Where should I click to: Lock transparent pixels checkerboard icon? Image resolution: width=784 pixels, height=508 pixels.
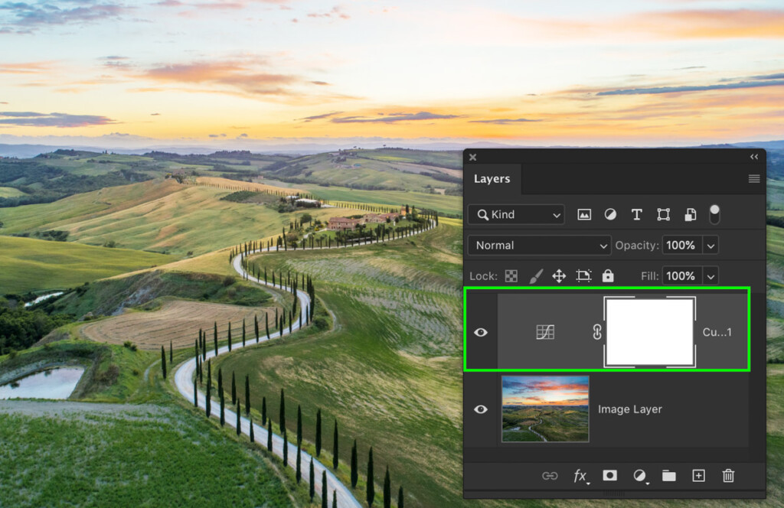tap(511, 275)
